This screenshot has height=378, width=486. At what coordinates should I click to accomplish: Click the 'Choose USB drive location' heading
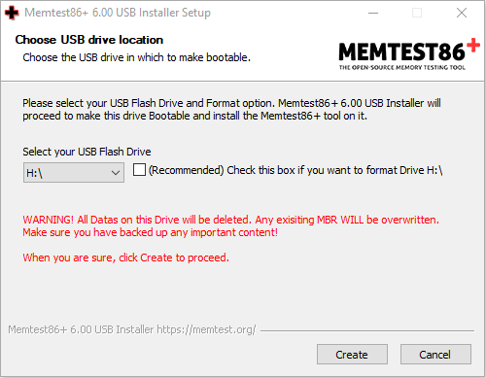point(89,40)
